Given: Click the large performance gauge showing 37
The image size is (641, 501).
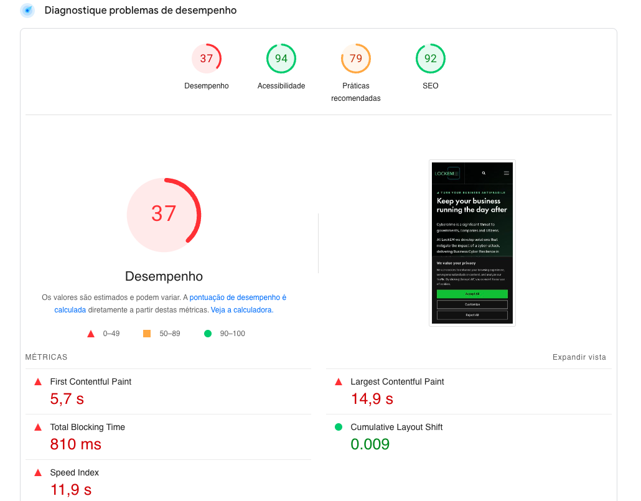Looking at the screenshot, I should 164,214.
